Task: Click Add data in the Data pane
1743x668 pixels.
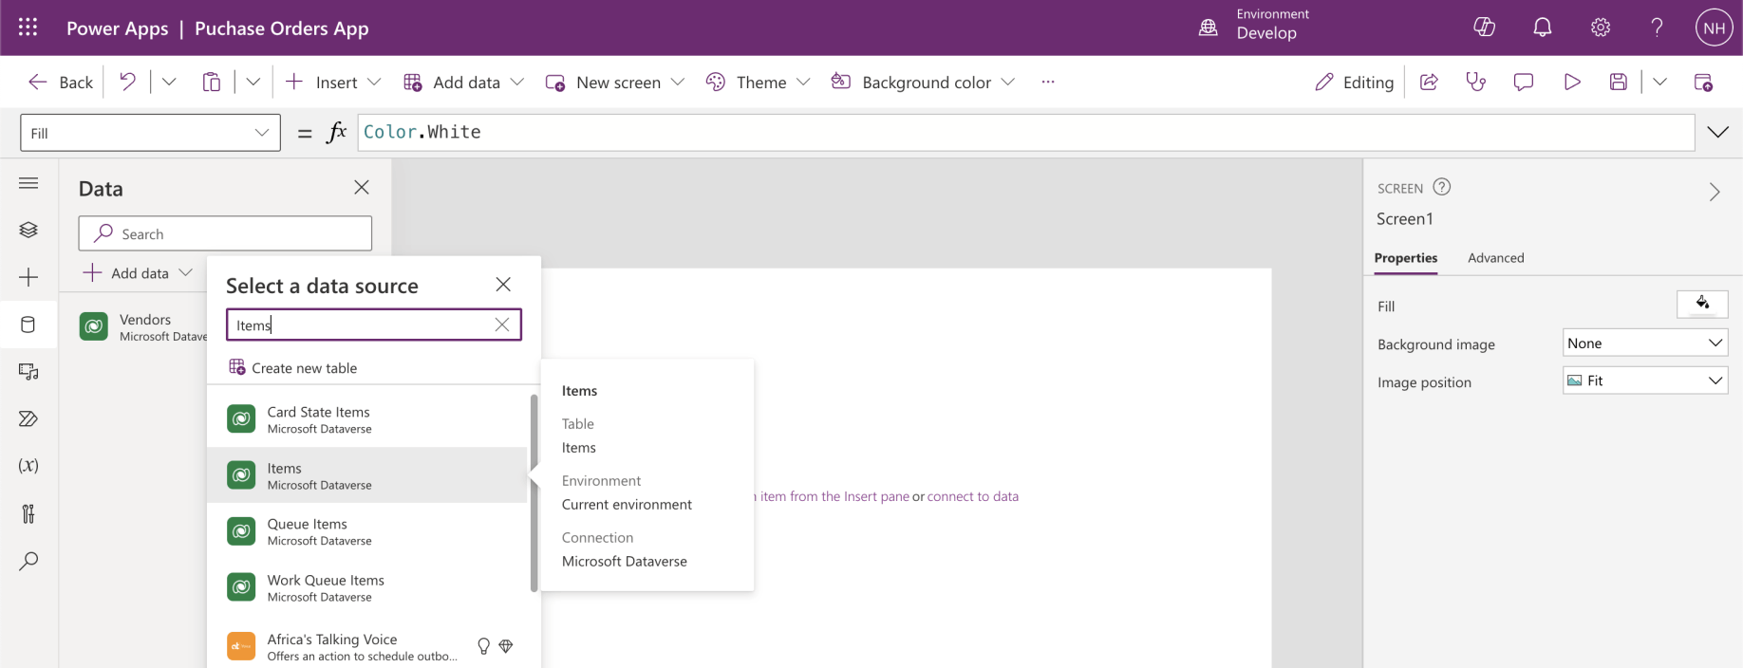Action: 138,273
